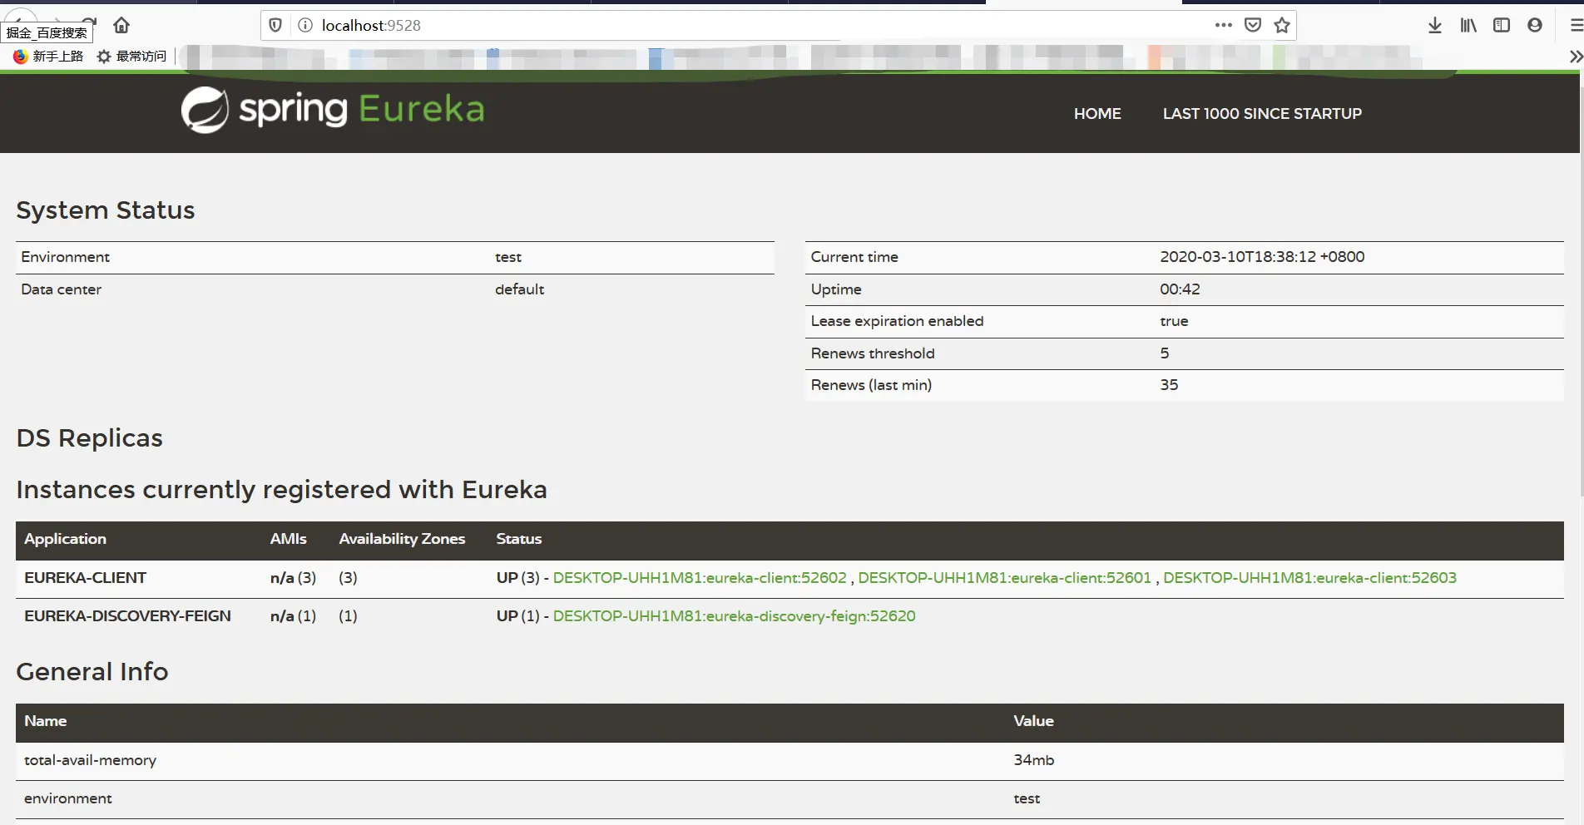1584x825 pixels.
Task: Select EUREKA-DISCOVERY-FEIGN application name
Action: (128, 616)
